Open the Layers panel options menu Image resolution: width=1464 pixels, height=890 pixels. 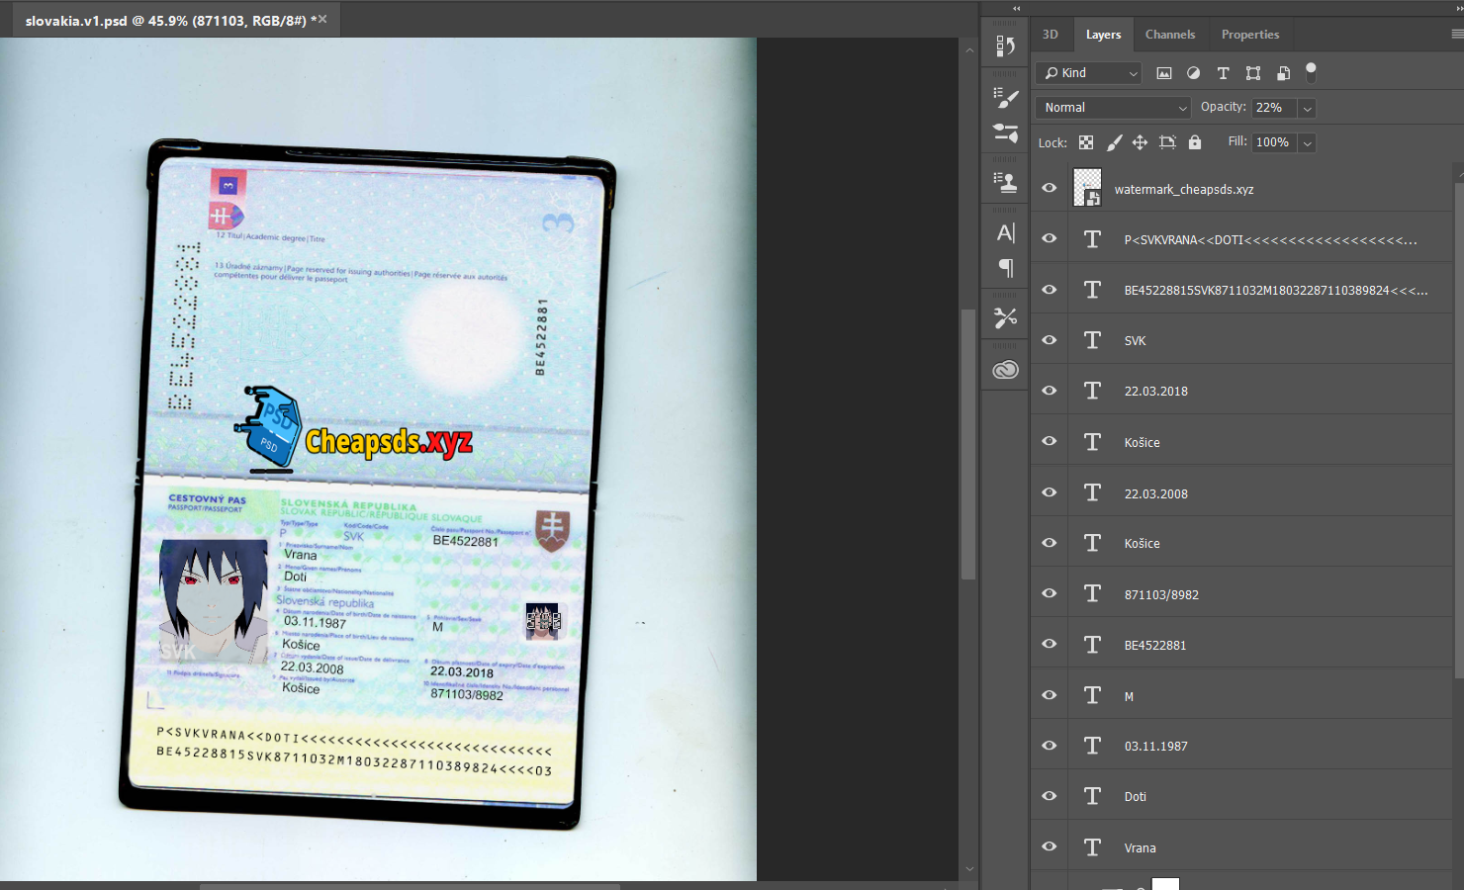(x=1456, y=34)
